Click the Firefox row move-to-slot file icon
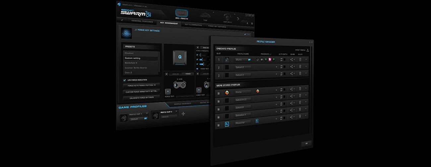Screen dimensions: 431x167 coord(218,93)
